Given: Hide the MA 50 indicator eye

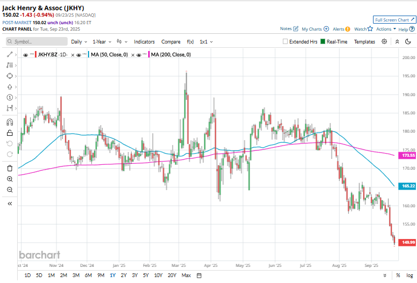Looking at the screenshot, I should click(x=79, y=55).
